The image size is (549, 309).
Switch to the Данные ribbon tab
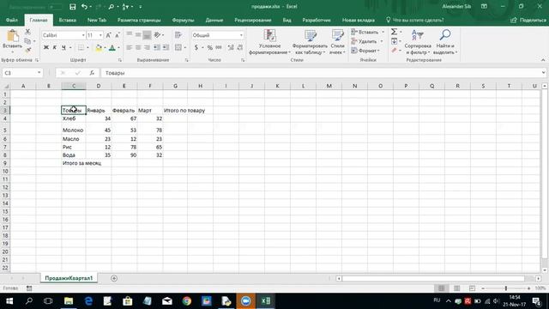pos(214,20)
